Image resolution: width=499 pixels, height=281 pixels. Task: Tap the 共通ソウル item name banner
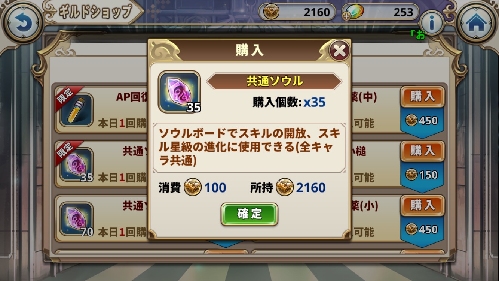coord(274,81)
